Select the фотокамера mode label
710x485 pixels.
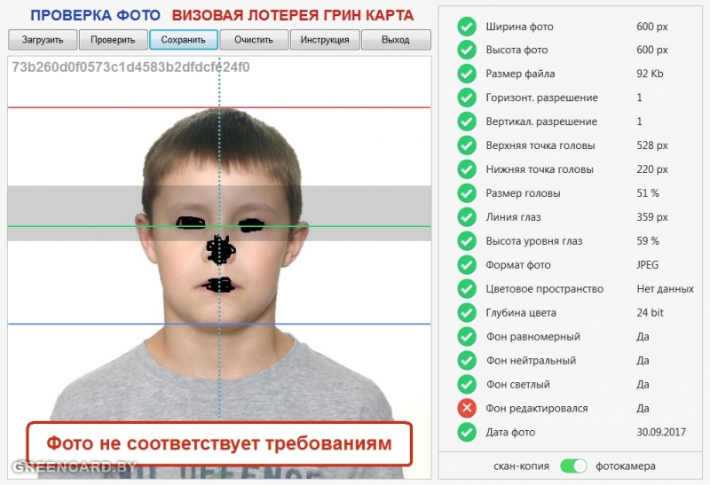coord(626,466)
